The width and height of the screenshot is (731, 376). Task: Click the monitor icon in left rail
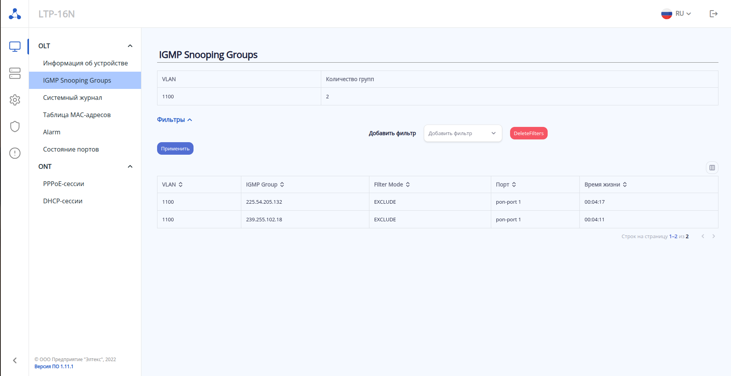(15, 47)
